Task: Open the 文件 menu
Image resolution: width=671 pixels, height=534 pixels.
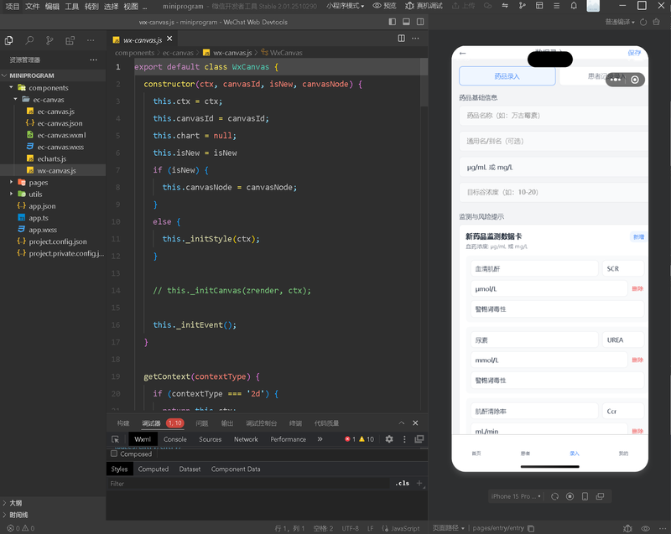Action: coord(32,6)
